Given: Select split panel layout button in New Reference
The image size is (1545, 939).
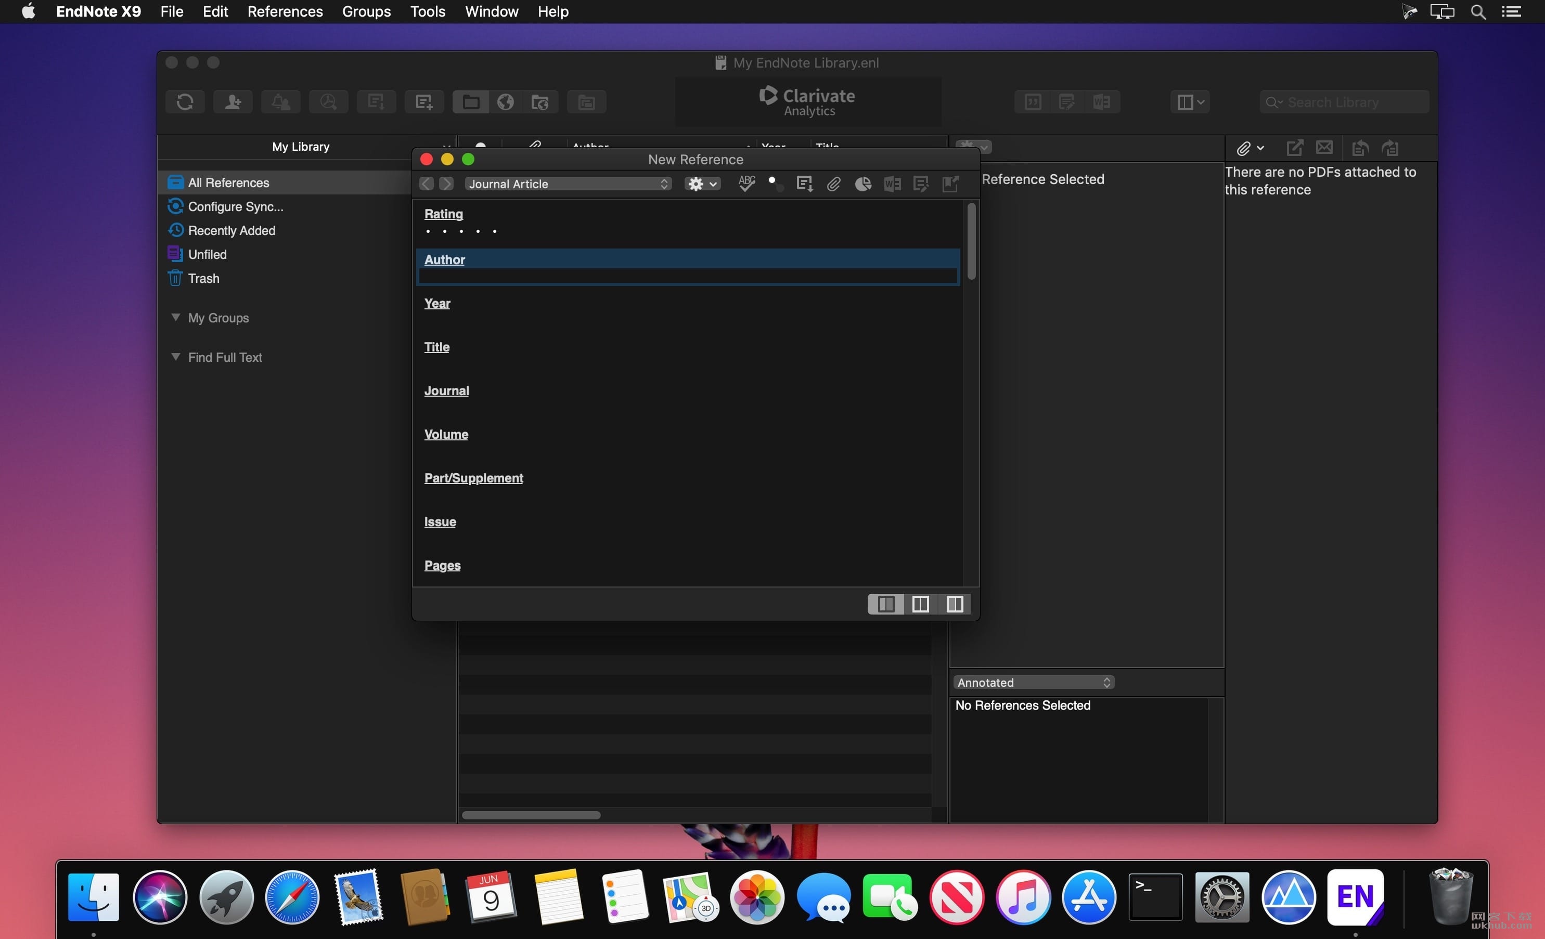Looking at the screenshot, I should (x=920, y=604).
